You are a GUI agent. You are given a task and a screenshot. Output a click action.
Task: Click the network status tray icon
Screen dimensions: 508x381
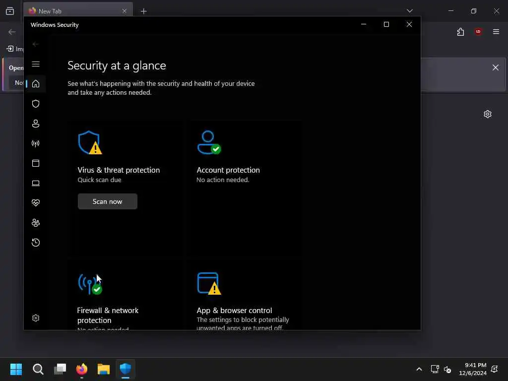click(x=435, y=369)
